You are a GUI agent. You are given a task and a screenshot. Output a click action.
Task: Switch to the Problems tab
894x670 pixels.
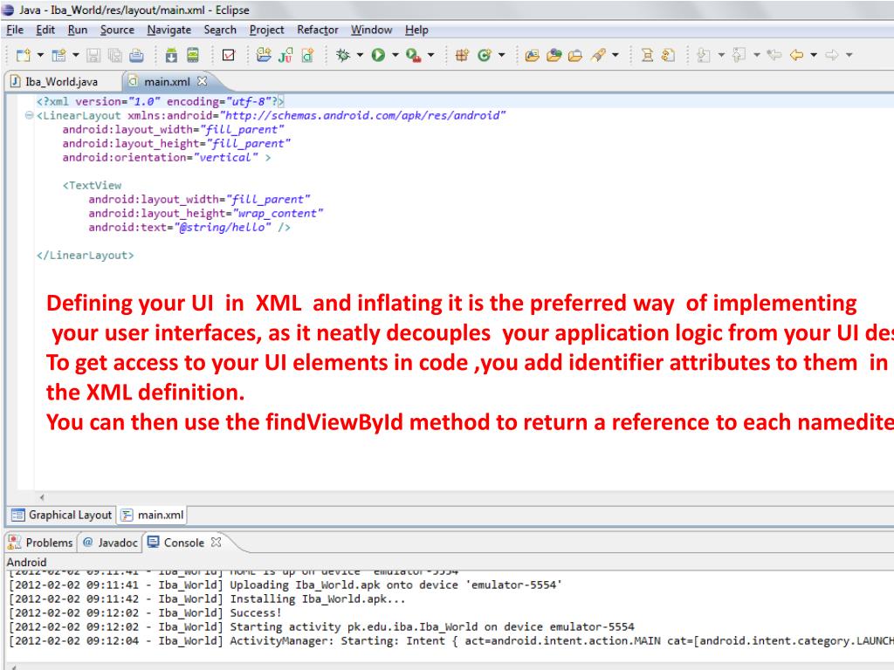40,543
